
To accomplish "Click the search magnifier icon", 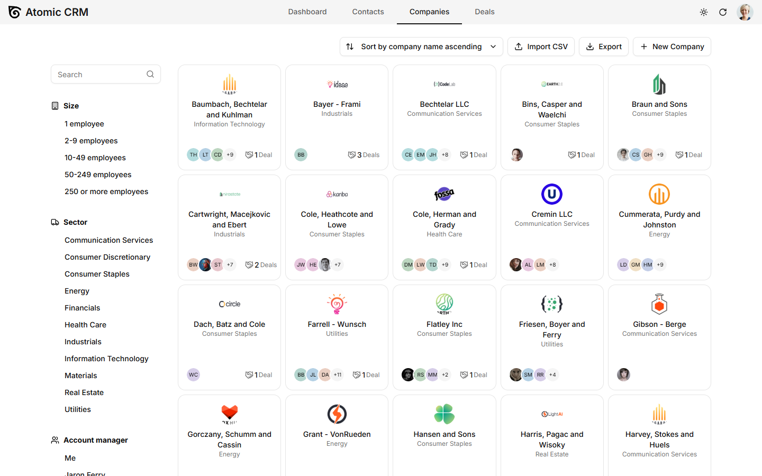I will (150, 75).
